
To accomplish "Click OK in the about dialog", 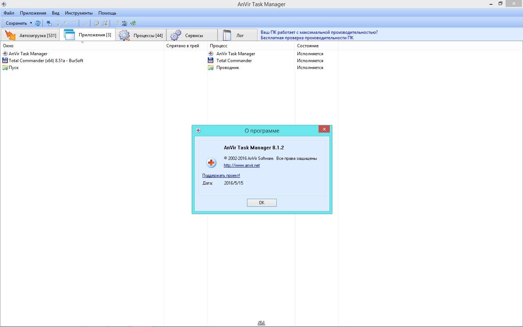I will pos(261,203).
